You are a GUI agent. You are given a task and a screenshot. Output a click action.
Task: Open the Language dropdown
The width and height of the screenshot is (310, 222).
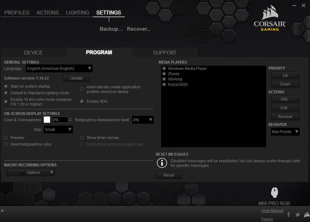59,69
